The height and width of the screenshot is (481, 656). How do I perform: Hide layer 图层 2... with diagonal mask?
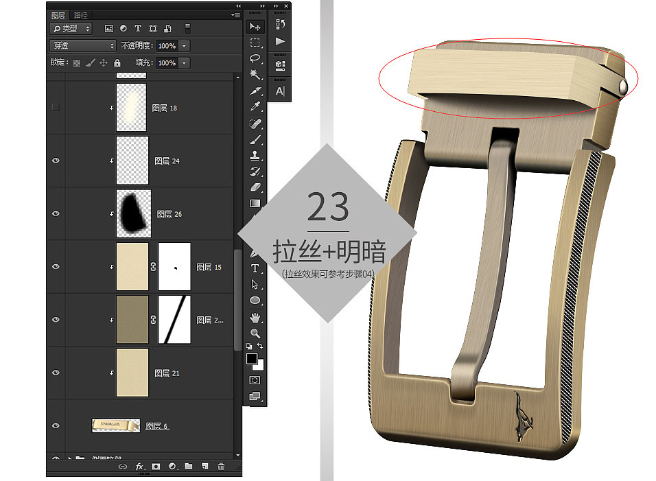click(56, 320)
